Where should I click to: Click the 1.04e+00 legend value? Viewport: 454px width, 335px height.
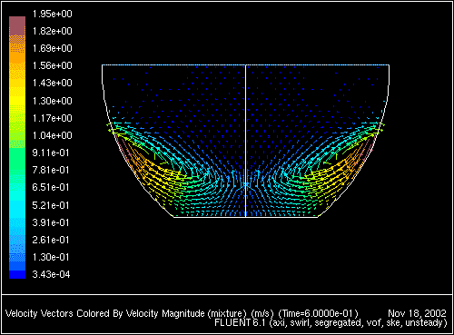pos(53,135)
